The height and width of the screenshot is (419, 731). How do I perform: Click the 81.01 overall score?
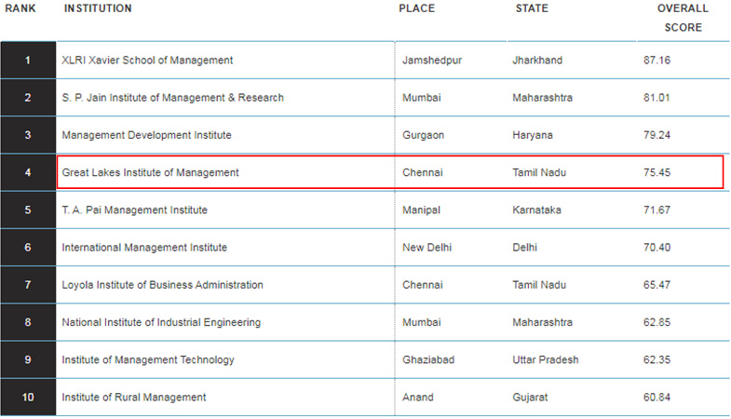[x=657, y=98]
